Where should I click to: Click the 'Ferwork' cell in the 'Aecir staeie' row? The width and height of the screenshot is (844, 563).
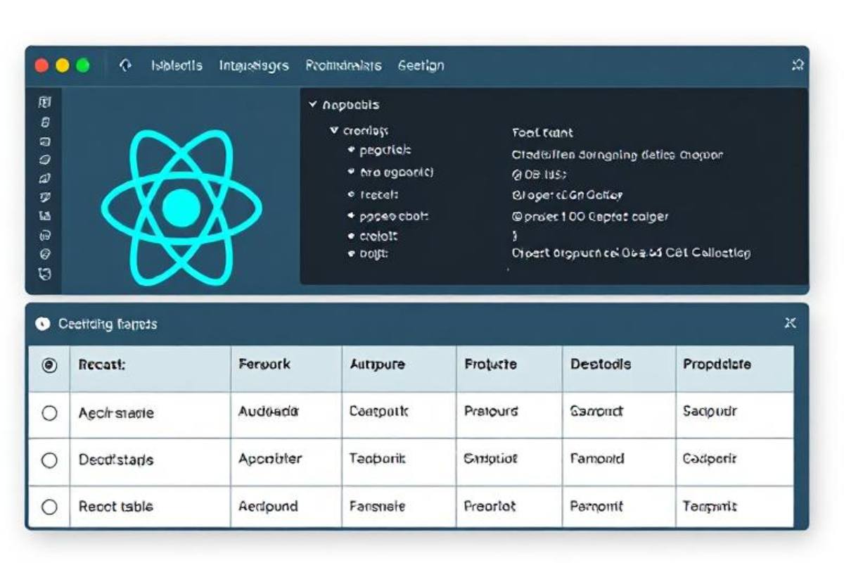[x=286, y=415]
